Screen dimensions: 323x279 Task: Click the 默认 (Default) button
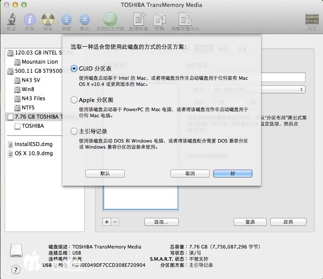tap(105, 174)
